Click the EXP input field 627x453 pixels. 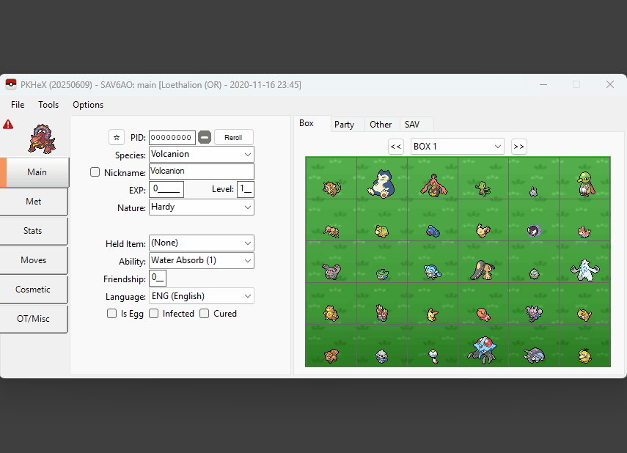tap(166, 190)
